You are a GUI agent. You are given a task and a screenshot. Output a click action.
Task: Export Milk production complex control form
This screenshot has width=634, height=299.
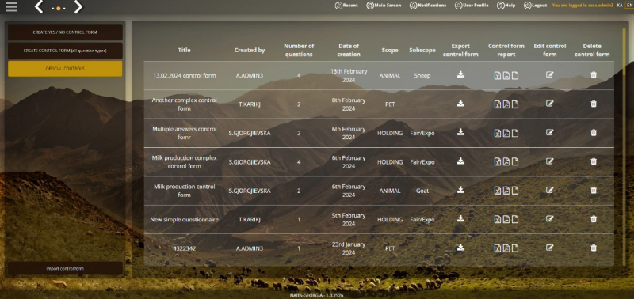tap(460, 161)
